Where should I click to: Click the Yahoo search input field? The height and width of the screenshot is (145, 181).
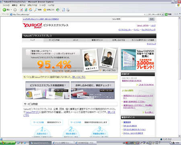coord(134,19)
